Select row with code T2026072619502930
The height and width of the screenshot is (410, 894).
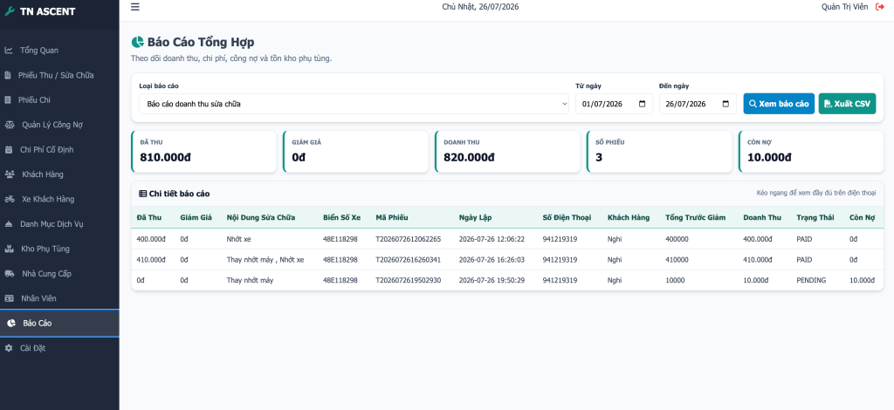pos(507,280)
